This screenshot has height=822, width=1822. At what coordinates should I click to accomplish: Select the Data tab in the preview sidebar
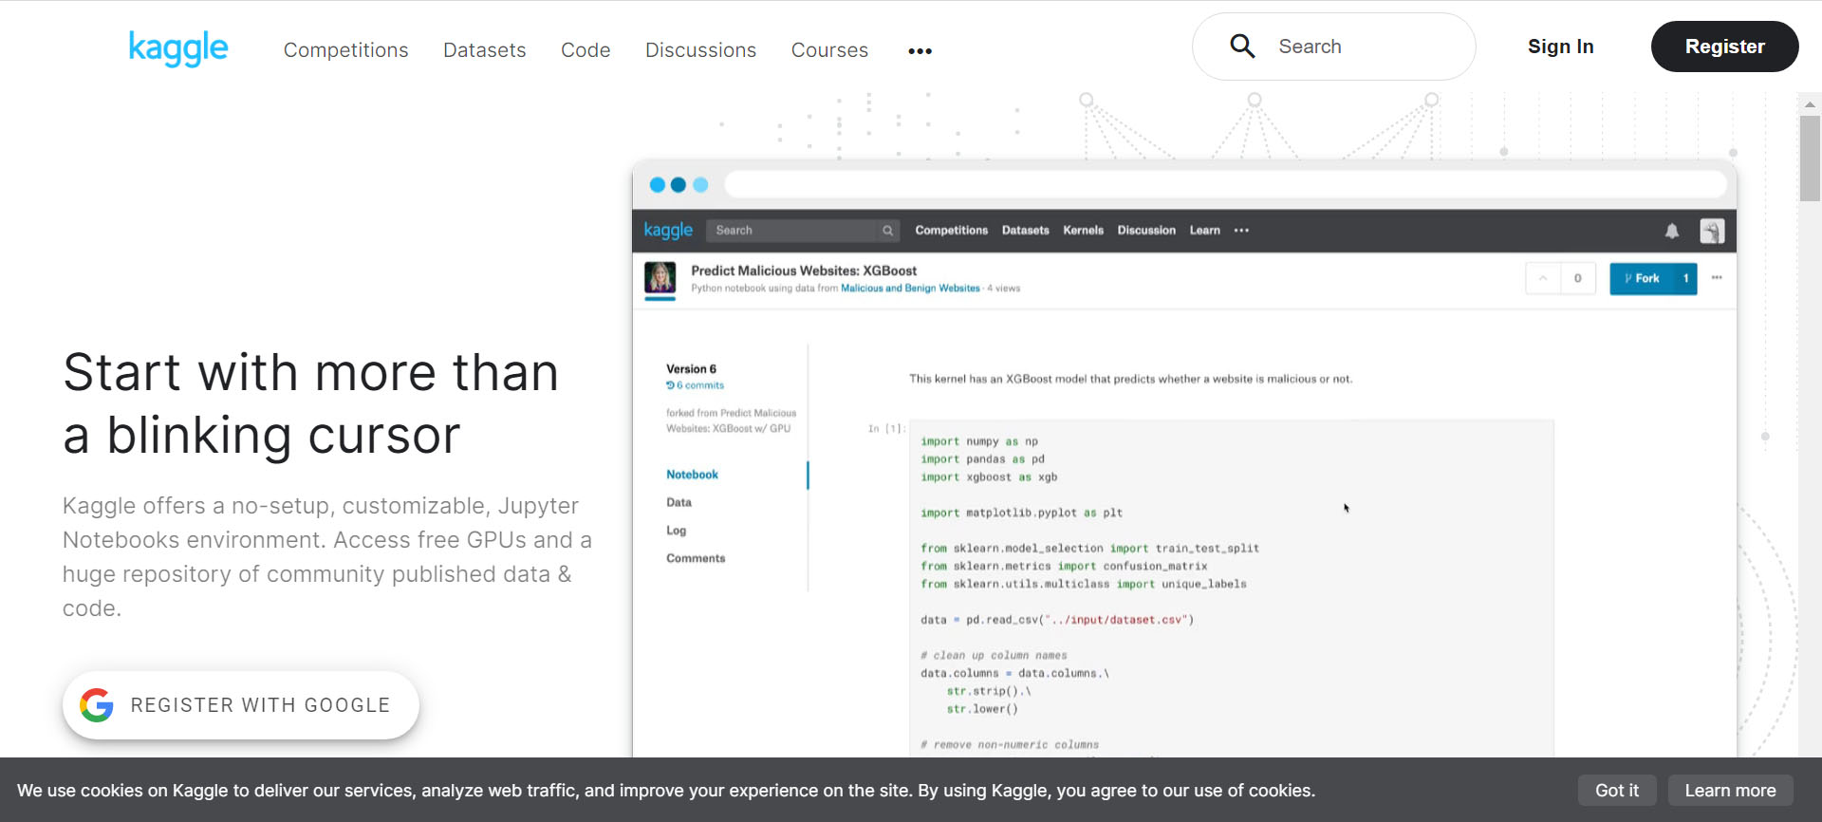click(x=679, y=502)
